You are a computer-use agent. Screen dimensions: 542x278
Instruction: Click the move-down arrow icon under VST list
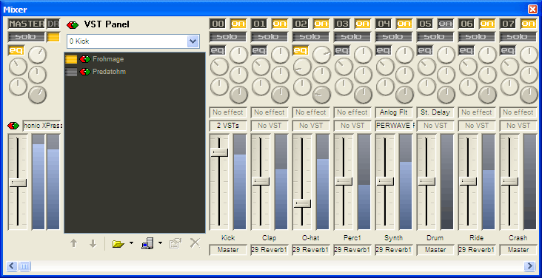tap(93, 243)
